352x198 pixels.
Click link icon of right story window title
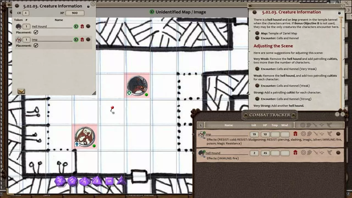[255, 12]
